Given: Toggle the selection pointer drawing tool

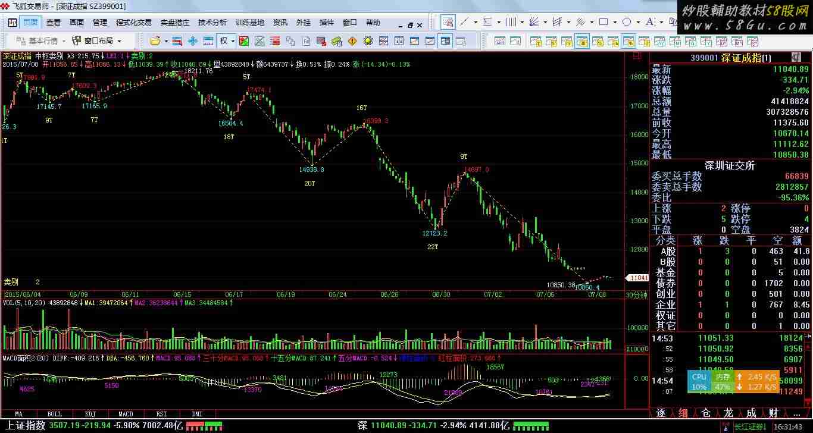Looking at the screenshot, I should pos(448,22).
